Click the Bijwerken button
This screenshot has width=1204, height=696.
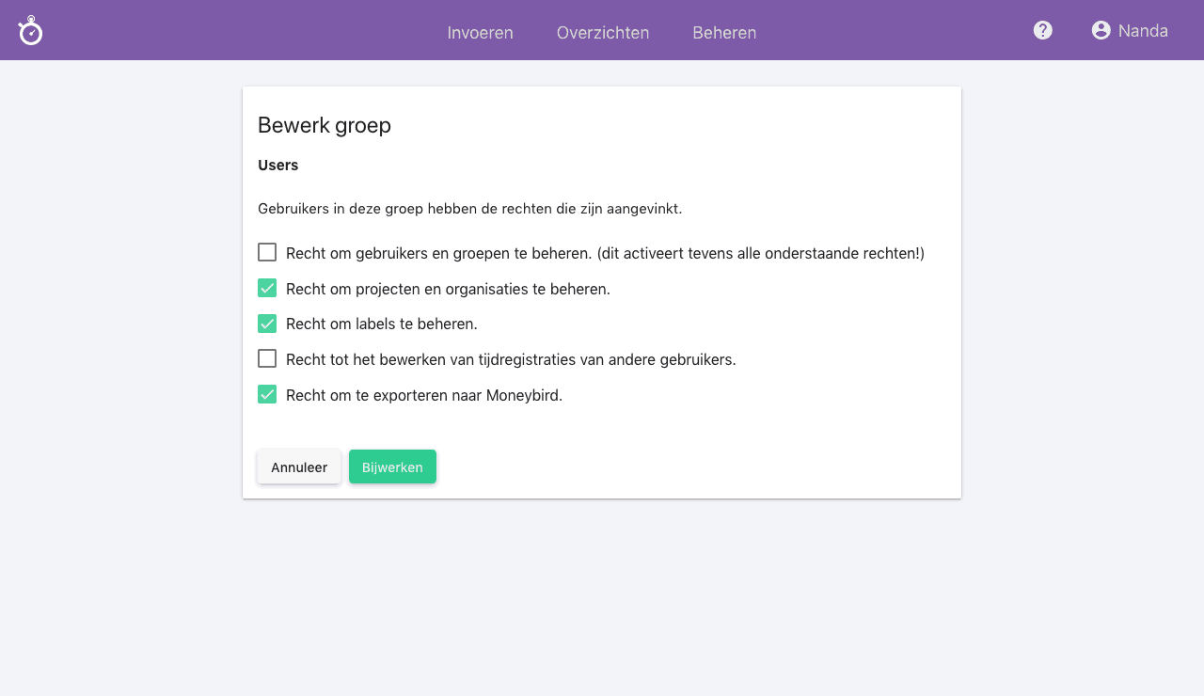pyautogui.click(x=392, y=467)
